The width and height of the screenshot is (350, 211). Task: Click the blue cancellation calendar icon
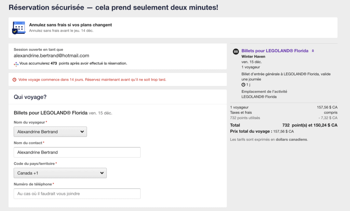(18, 28)
